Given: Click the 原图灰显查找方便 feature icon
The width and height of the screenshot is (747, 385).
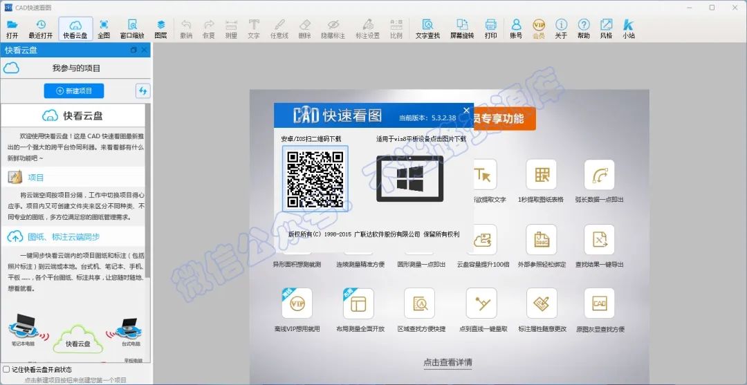Looking at the screenshot, I should (x=599, y=303).
